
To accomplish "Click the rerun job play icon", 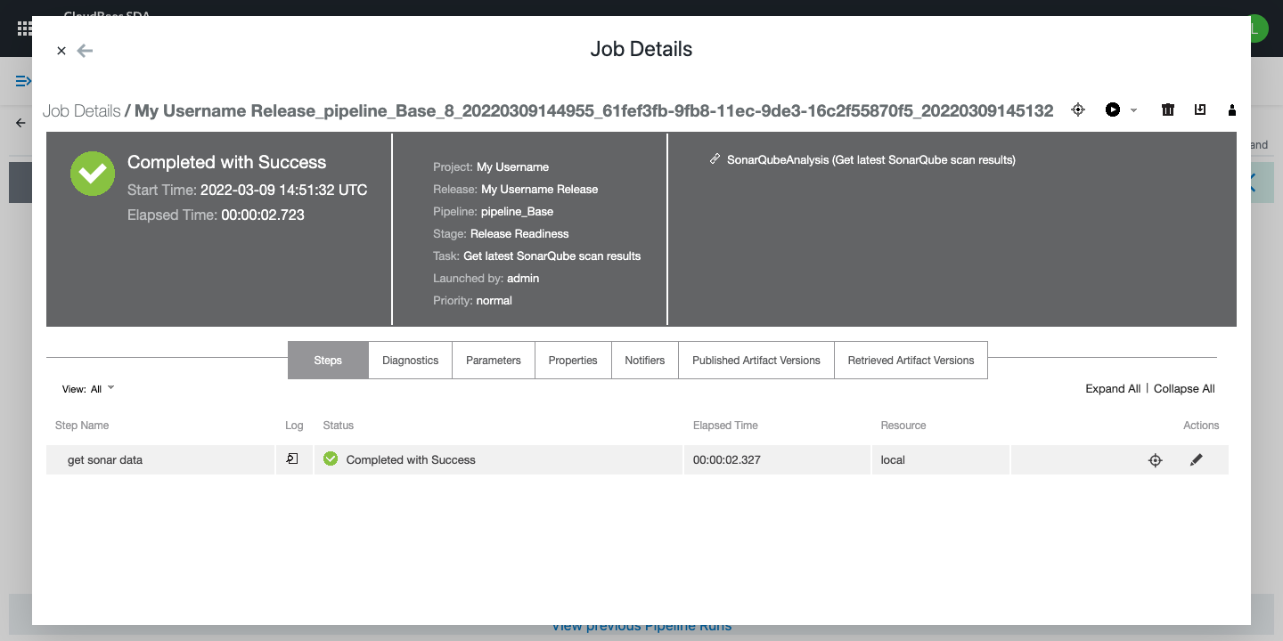I will pyautogui.click(x=1112, y=110).
